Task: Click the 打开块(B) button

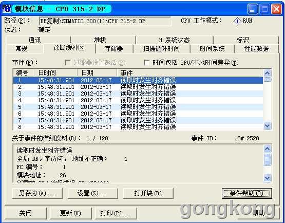Action: point(148,193)
